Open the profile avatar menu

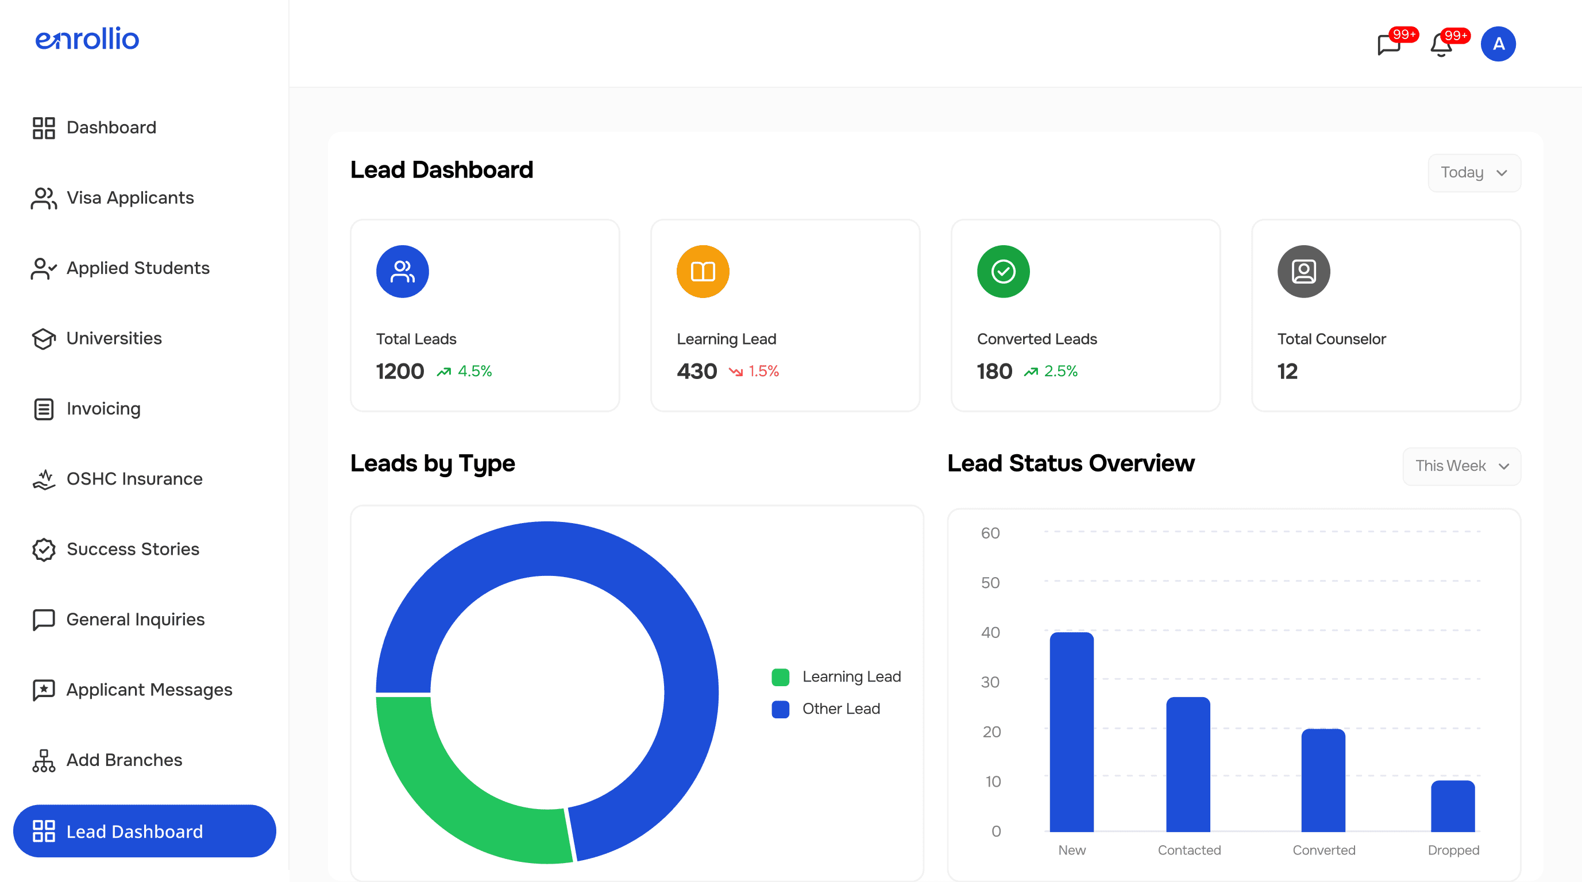point(1499,44)
